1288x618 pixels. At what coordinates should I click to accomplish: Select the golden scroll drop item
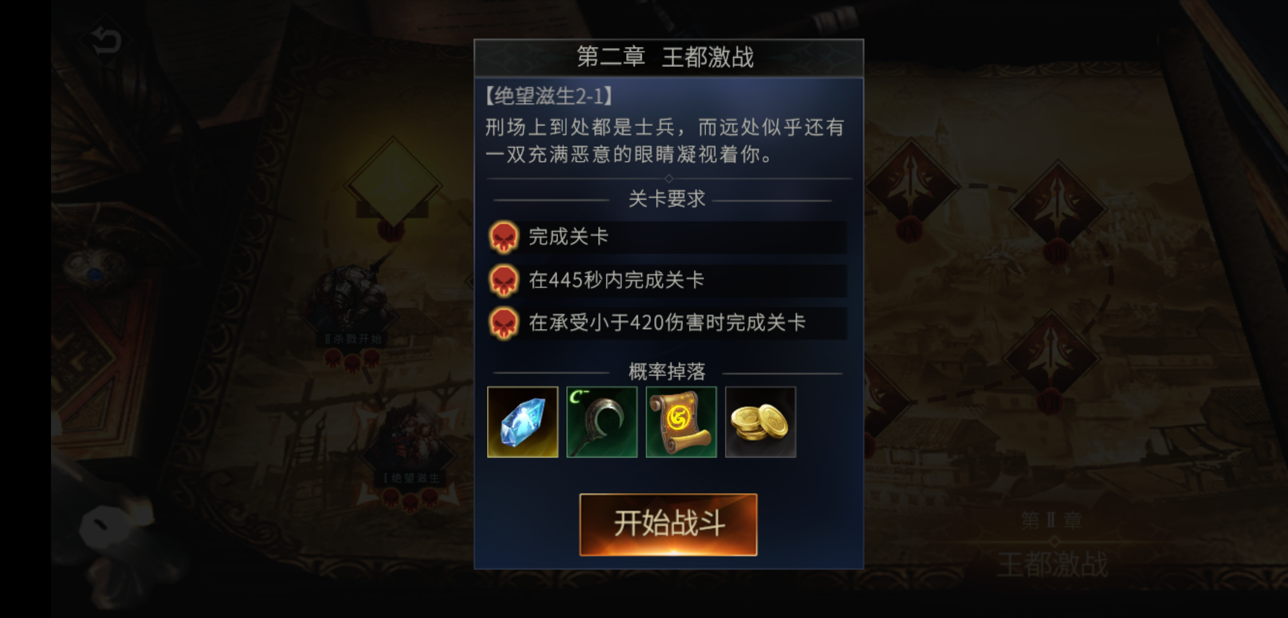(x=681, y=422)
